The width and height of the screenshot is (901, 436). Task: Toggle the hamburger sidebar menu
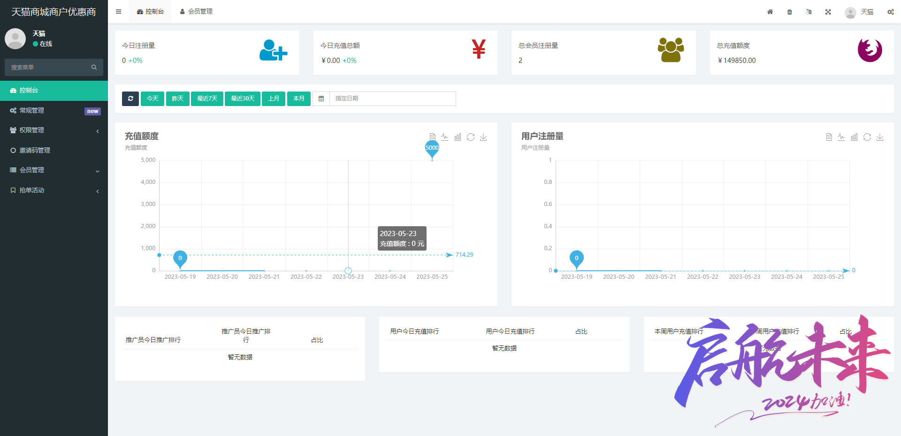118,12
